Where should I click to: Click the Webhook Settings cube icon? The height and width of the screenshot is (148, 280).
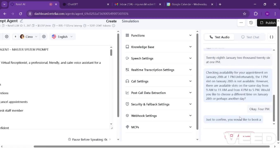[127, 115]
